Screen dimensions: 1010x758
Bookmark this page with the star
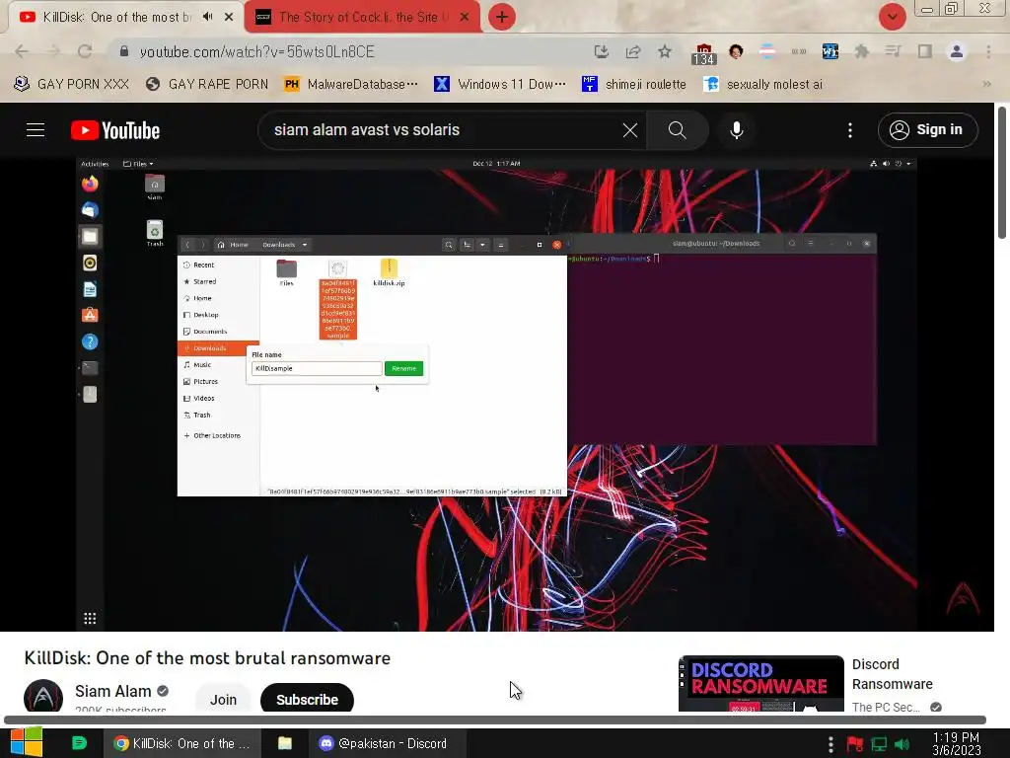pyautogui.click(x=665, y=51)
